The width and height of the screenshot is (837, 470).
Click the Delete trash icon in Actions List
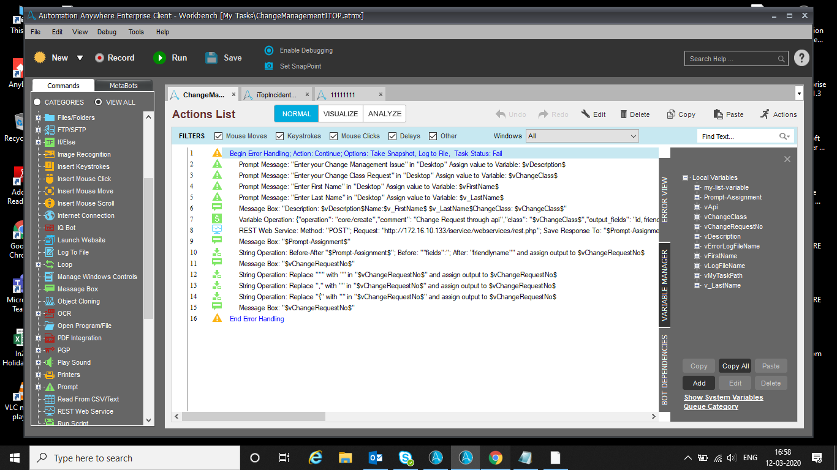point(624,114)
